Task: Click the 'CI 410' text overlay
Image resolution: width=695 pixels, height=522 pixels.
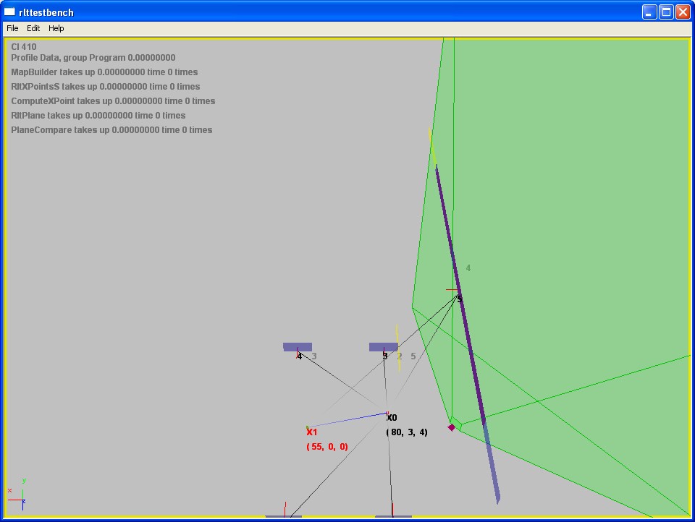Action: (24, 47)
